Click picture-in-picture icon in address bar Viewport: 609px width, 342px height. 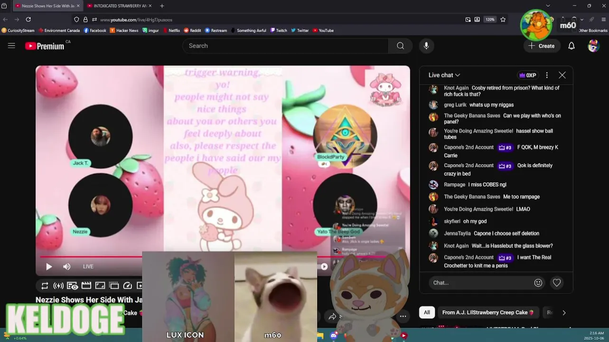tap(468, 19)
